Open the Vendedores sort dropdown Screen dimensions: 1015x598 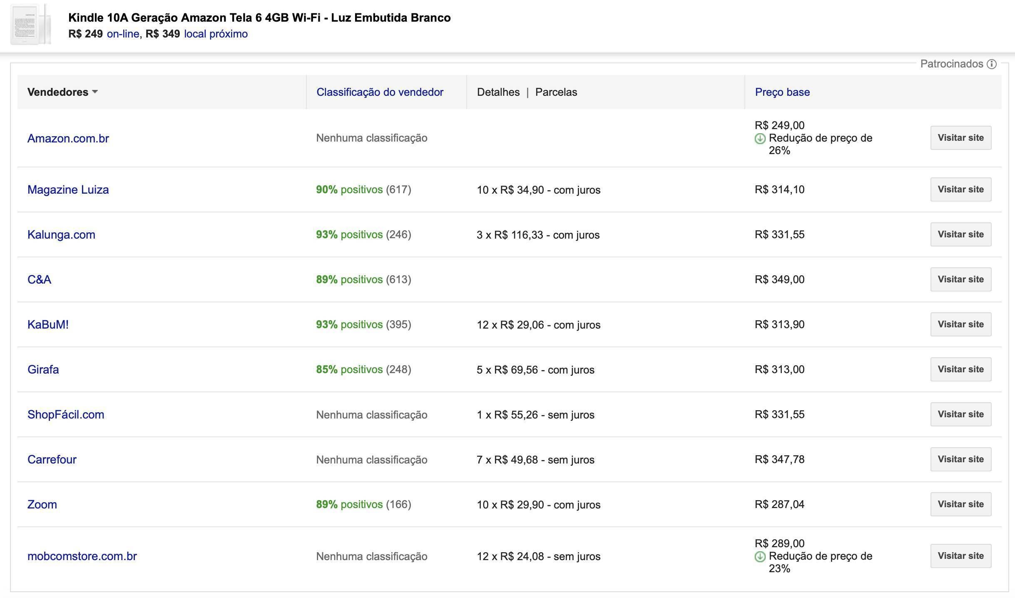click(62, 92)
